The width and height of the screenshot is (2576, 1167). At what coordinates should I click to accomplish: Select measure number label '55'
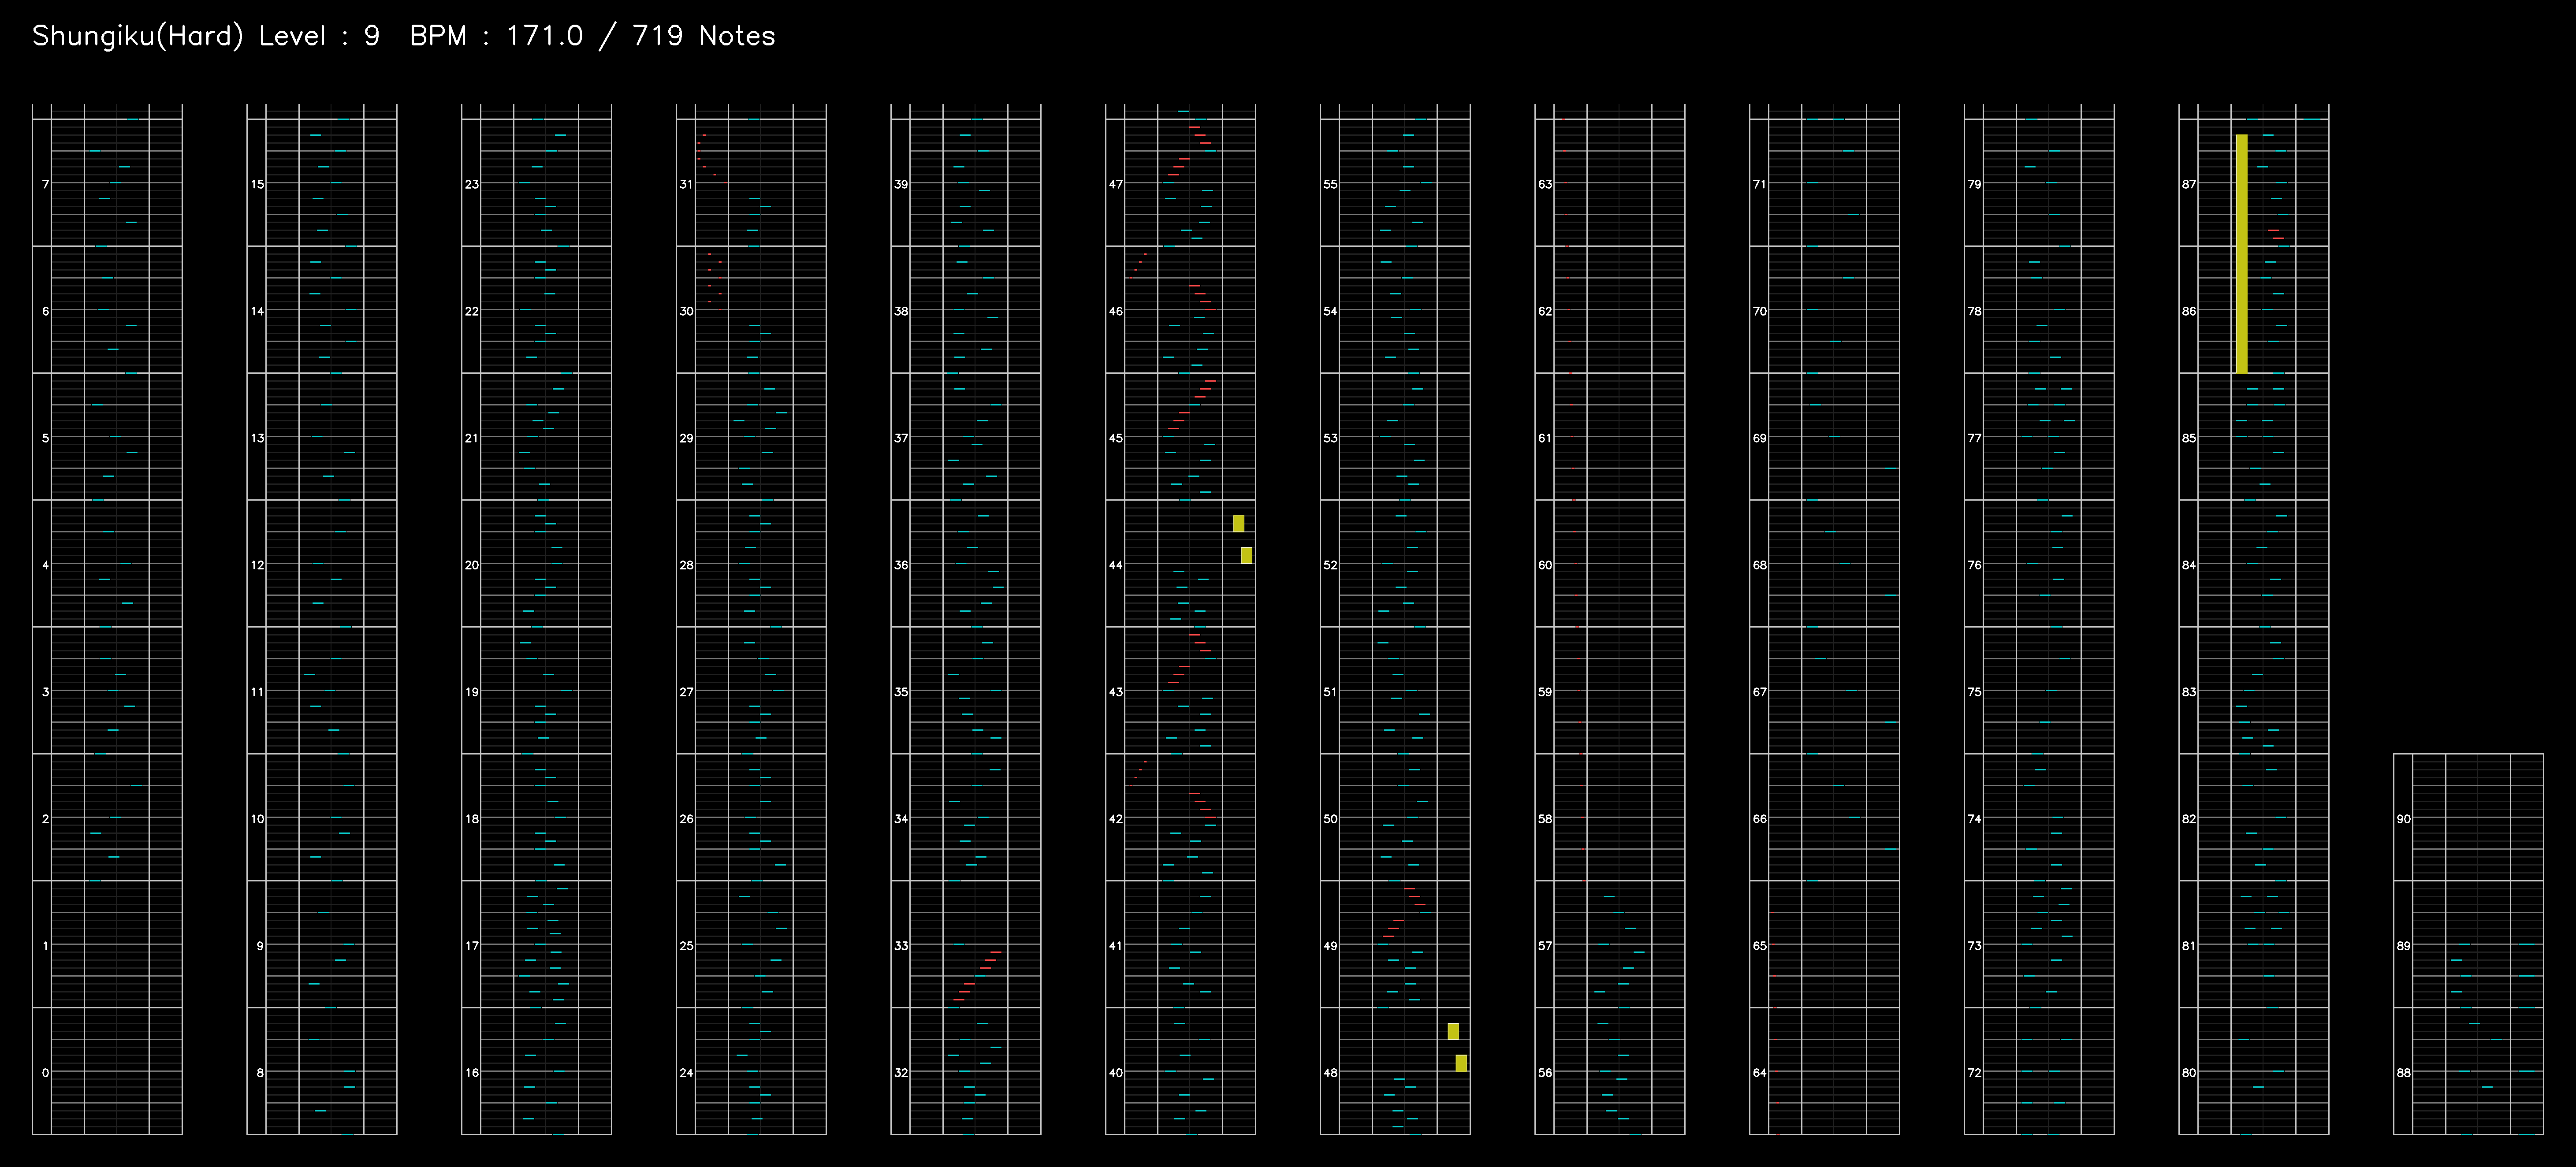click(x=1330, y=184)
